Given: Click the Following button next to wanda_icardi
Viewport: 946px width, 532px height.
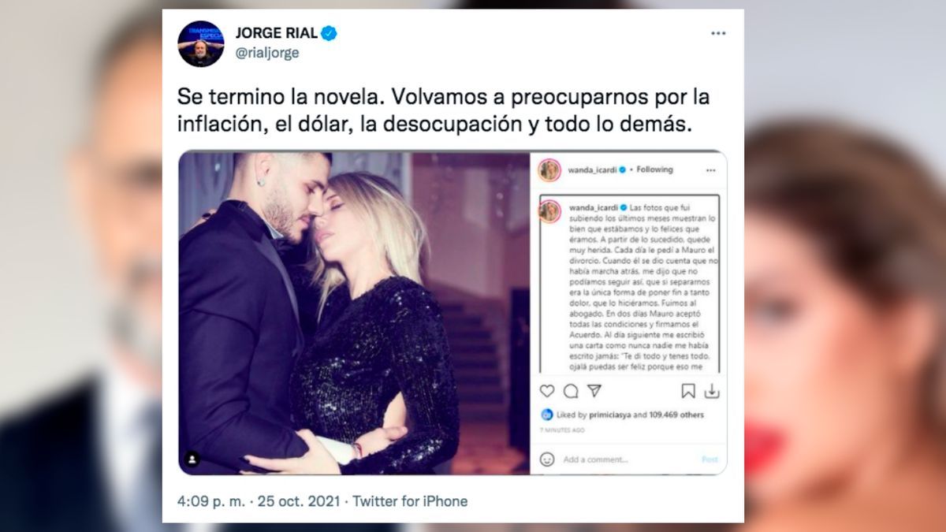Looking at the screenshot, I should point(654,169).
